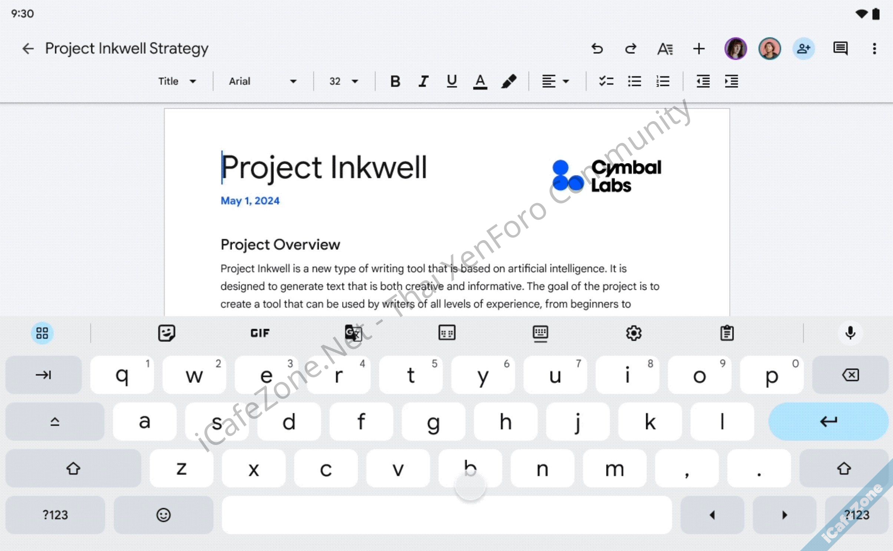Click the undo arrow icon
The height and width of the screenshot is (551, 893).
coord(597,49)
